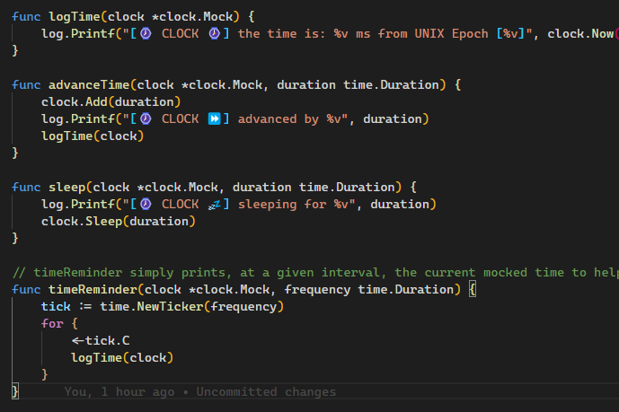
Task: Click 'UNIX Epoch' in the logTime format string
Action: pyautogui.click(x=451, y=34)
